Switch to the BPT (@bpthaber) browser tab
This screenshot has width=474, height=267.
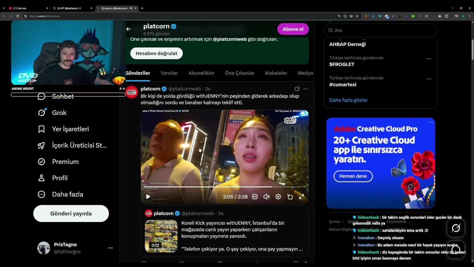[x=73, y=8]
